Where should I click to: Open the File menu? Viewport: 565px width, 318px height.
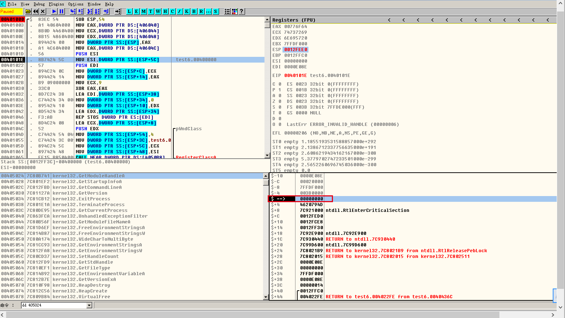tap(12, 4)
